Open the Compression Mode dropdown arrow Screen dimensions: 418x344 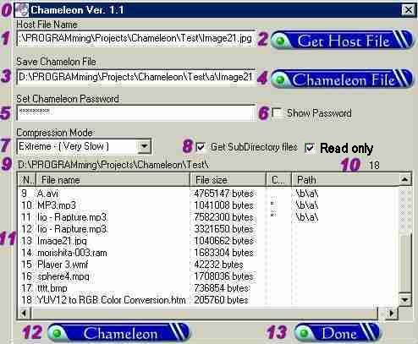[144, 146]
